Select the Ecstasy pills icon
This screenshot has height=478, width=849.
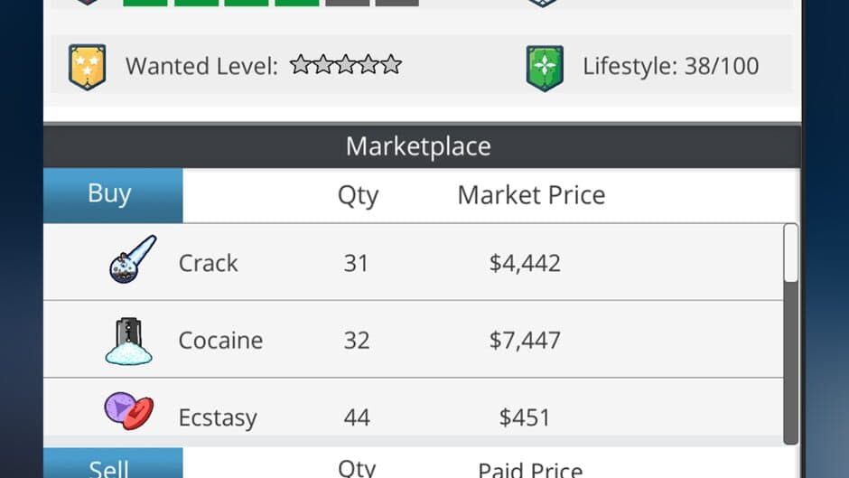(129, 411)
